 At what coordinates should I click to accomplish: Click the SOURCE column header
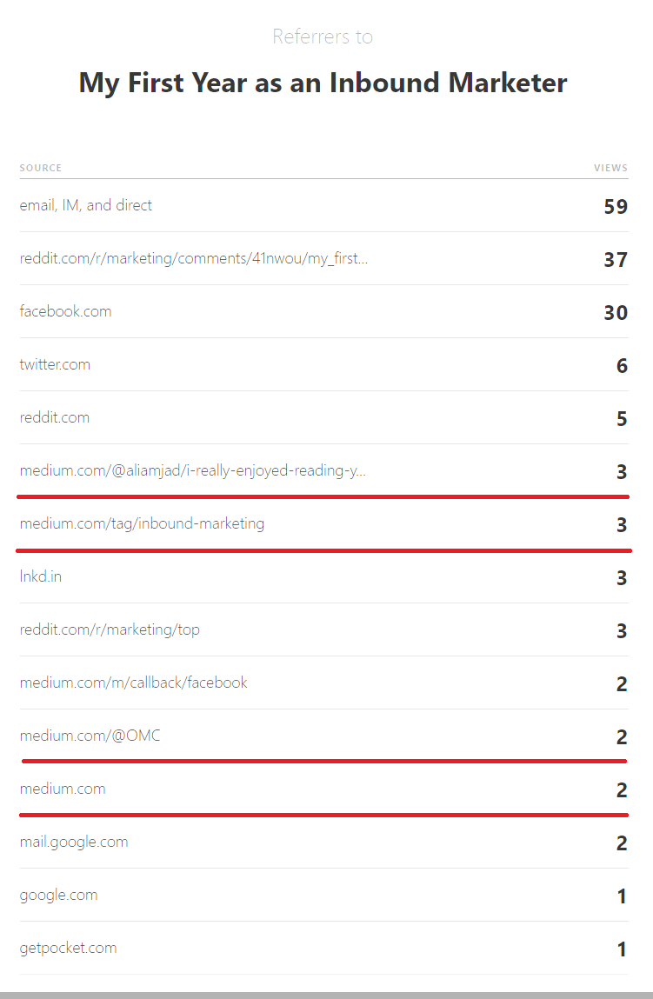(x=41, y=168)
